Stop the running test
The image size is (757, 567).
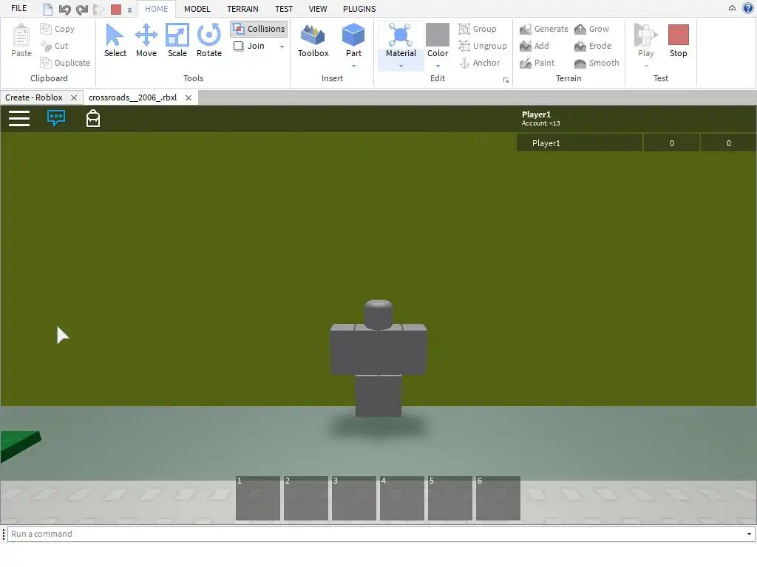[679, 41]
